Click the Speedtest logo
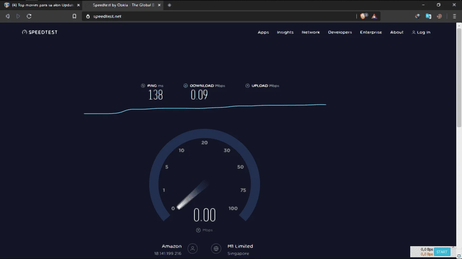The width and height of the screenshot is (462, 259). [x=40, y=32]
